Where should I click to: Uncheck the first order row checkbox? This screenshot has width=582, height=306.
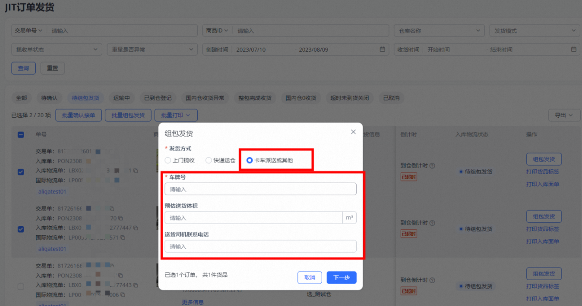click(21, 172)
